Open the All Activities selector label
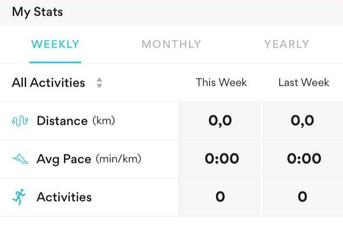This screenshot has height=227, width=343. pos(48,83)
